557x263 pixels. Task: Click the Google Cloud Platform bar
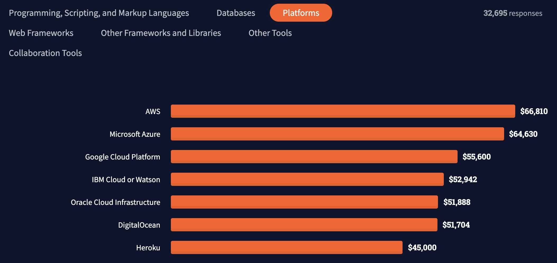tap(314, 157)
